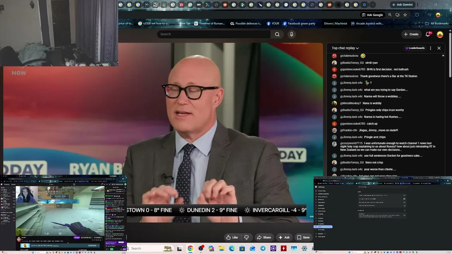Focus the YouTube Search field

pos(214,34)
